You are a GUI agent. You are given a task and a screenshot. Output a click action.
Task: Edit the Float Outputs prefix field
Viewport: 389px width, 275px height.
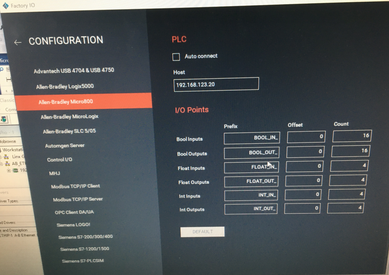251,181
